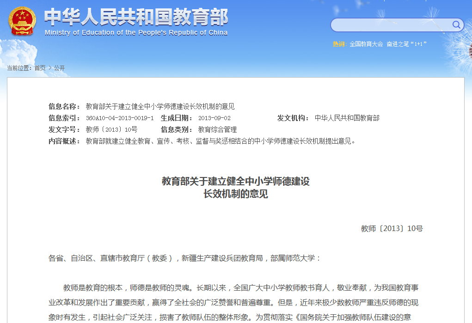The image size is (472, 323).
Task: Click issuing body value 中华人民共和国教育部
Action: tap(347, 118)
